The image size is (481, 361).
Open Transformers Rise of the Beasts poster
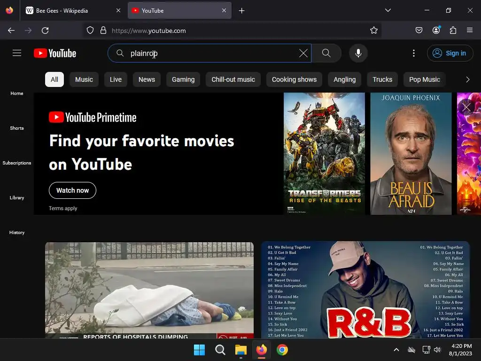point(324,154)
